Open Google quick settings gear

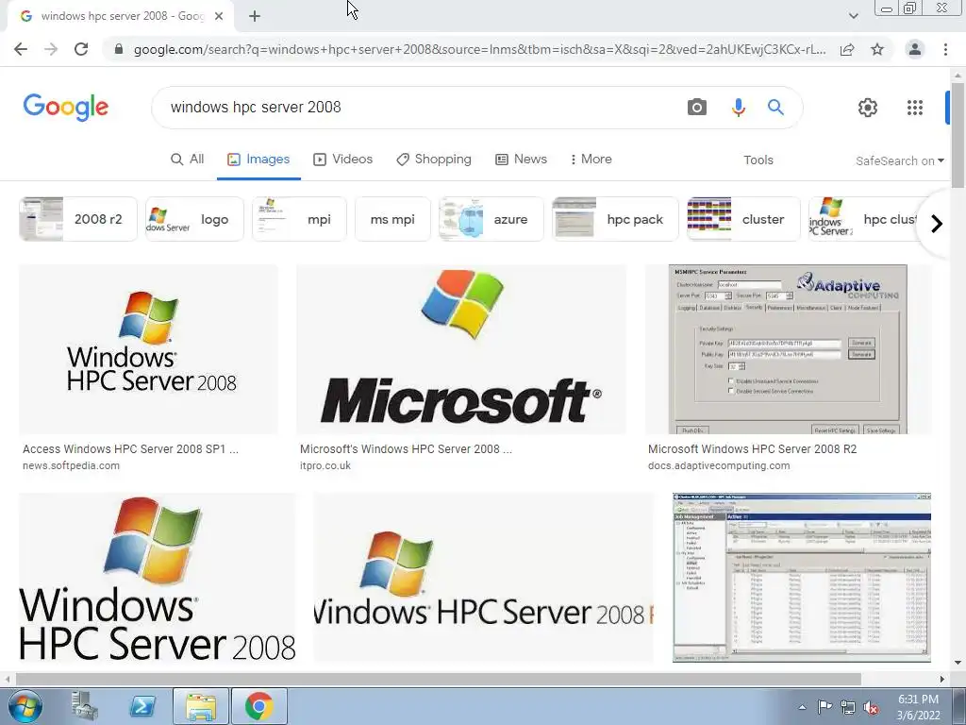(x=868, y=108)
